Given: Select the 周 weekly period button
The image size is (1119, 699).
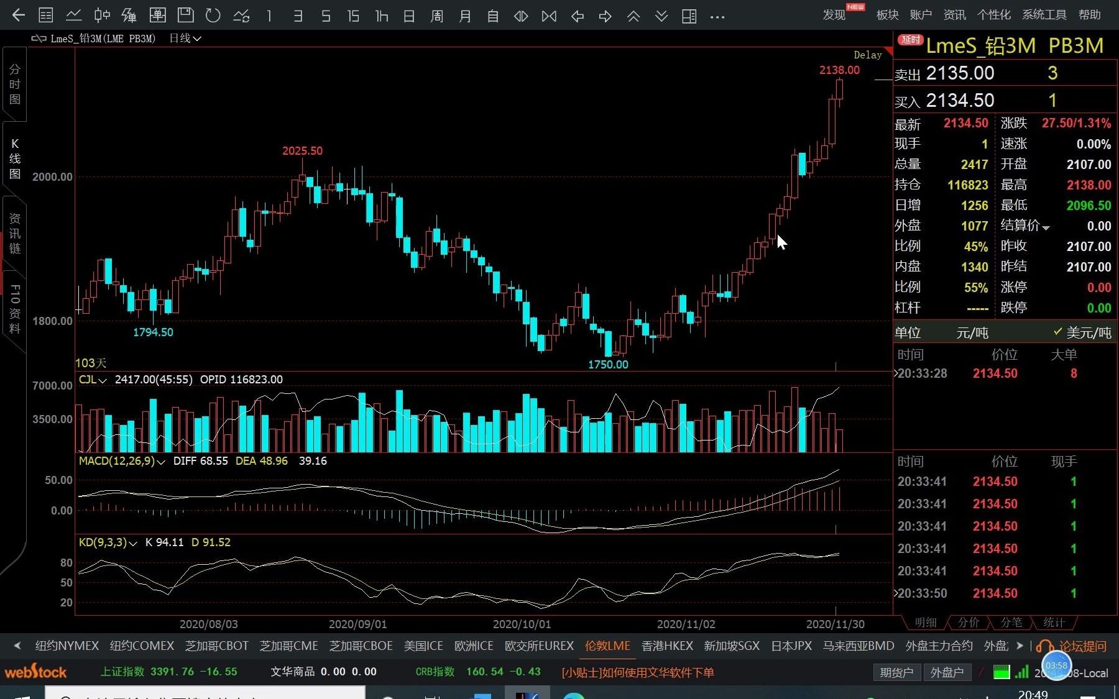Looking at the screenshot, I should [437, 16].
